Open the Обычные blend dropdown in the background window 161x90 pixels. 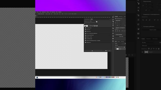(151, 45)
